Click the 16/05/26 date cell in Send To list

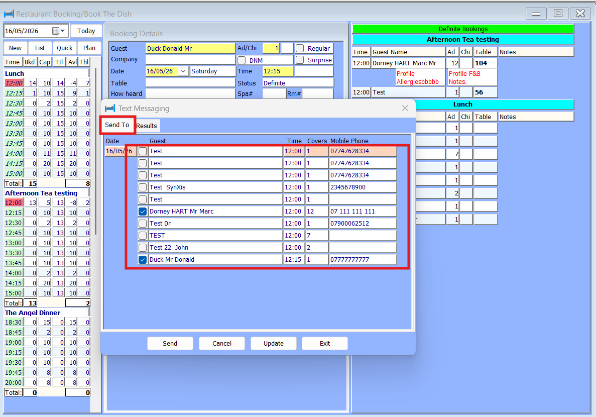click(x=120, y=151)
